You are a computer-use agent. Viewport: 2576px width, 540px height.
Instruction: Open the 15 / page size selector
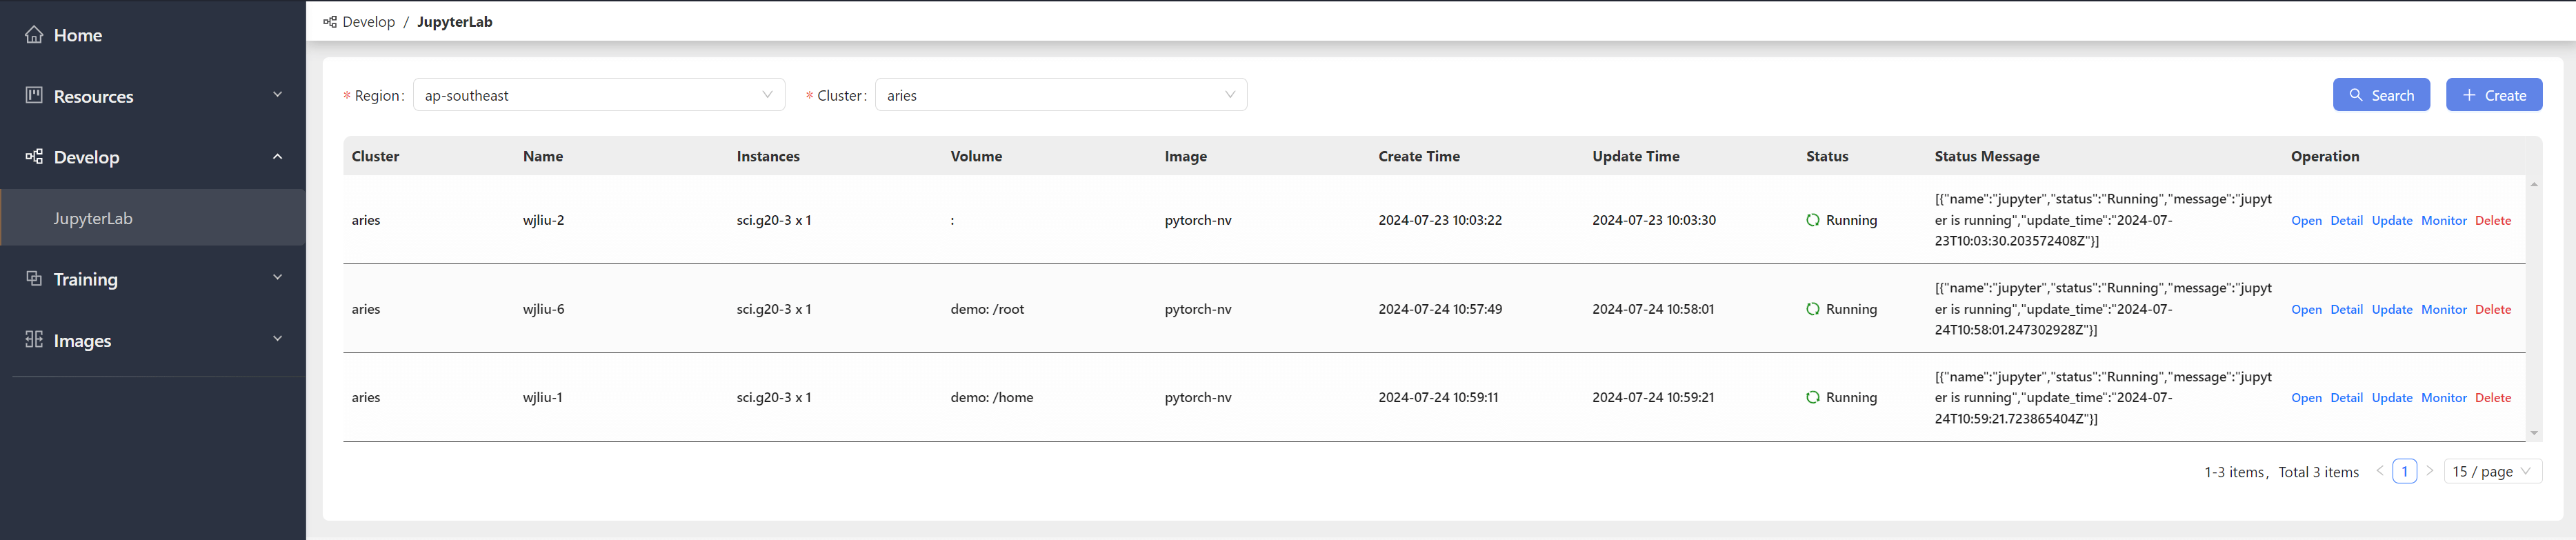coord(2493,471)
